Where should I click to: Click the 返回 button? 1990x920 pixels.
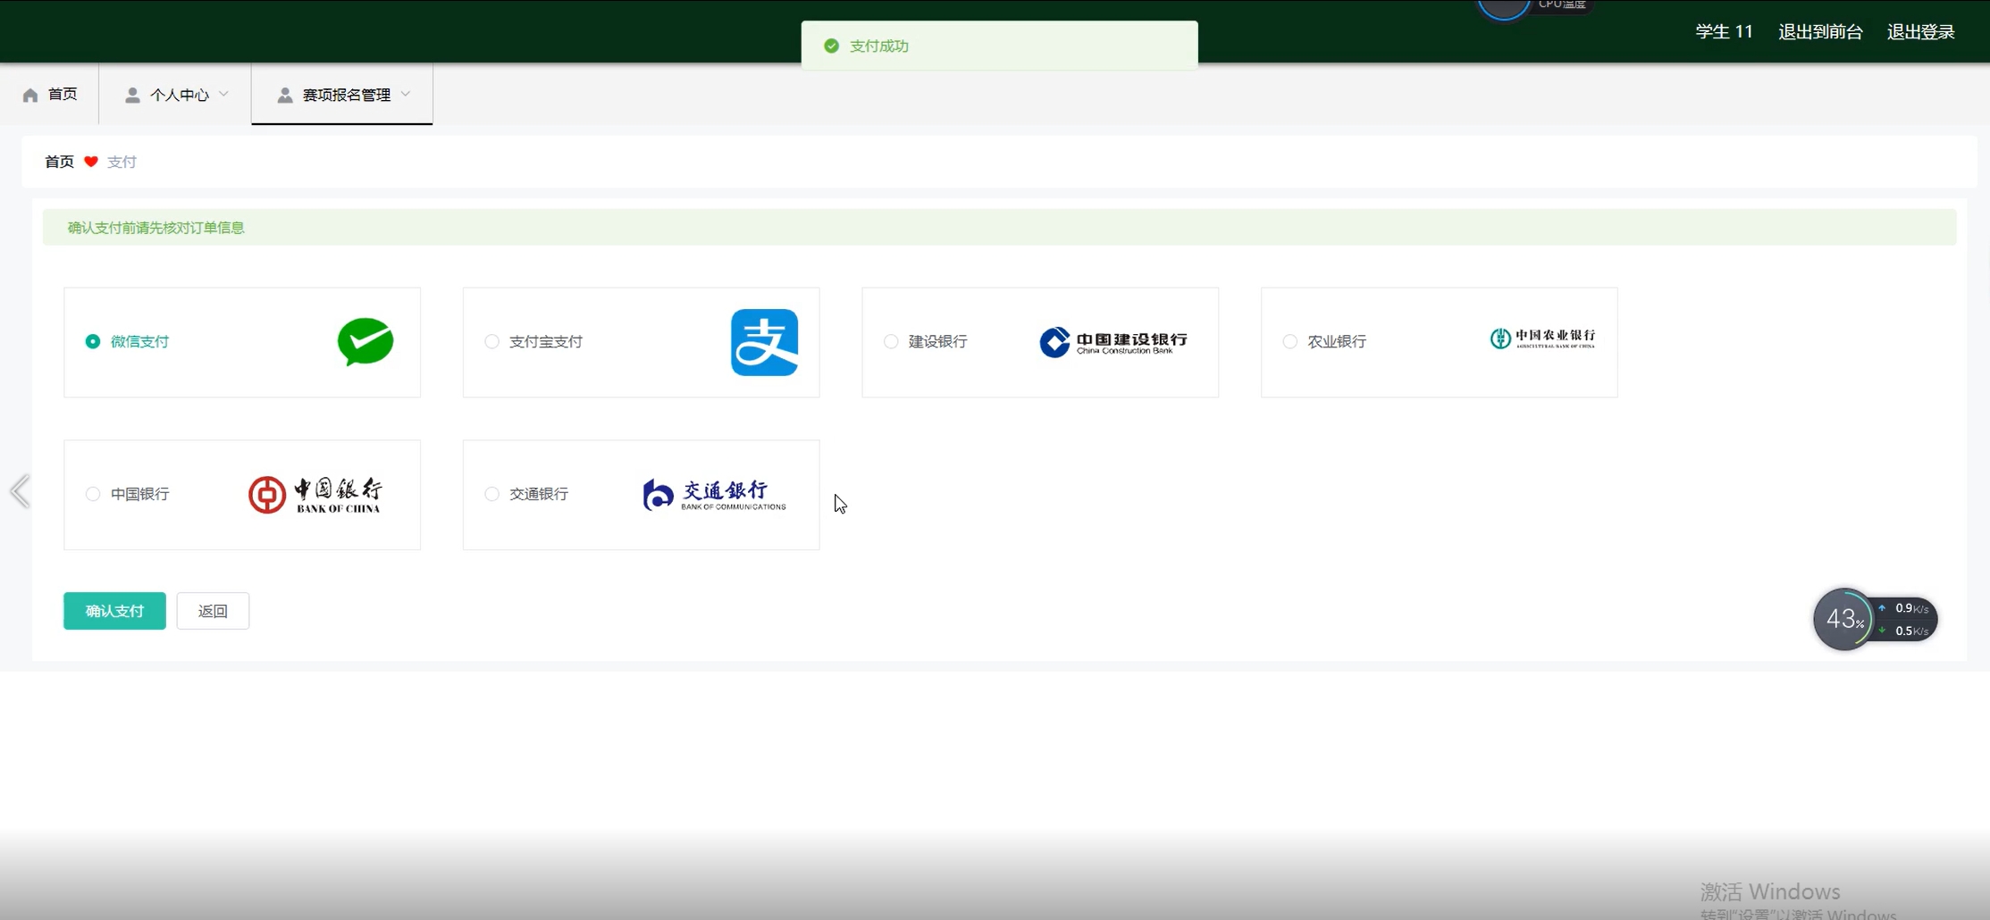213,611
